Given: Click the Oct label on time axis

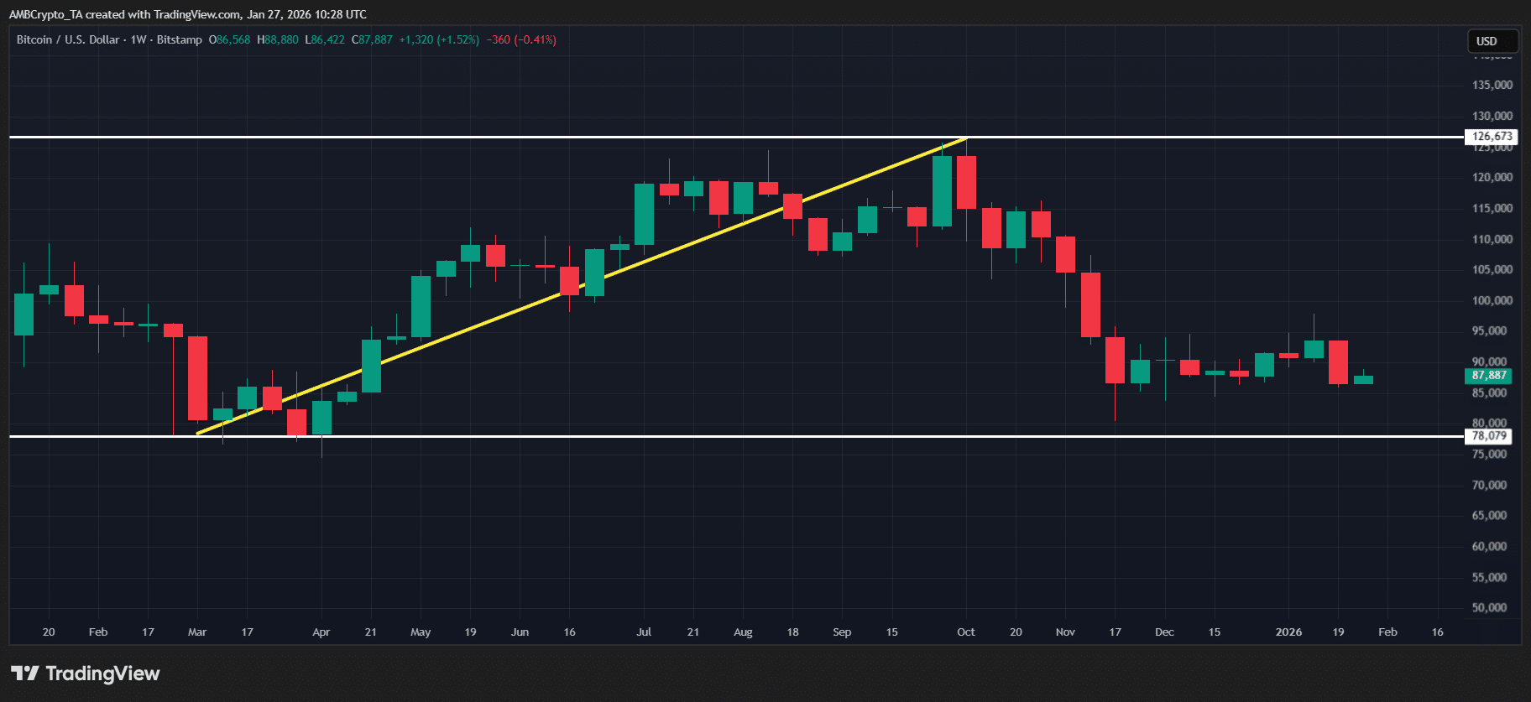Looking at the screenshot, I should (x=966, y=632).
